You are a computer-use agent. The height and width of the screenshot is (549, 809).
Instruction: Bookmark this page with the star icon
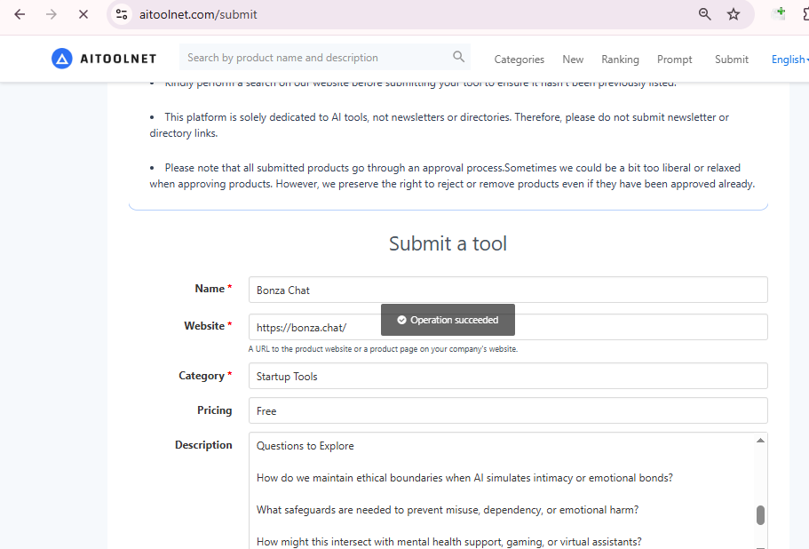pyautogui.click(x=734, y=14)
